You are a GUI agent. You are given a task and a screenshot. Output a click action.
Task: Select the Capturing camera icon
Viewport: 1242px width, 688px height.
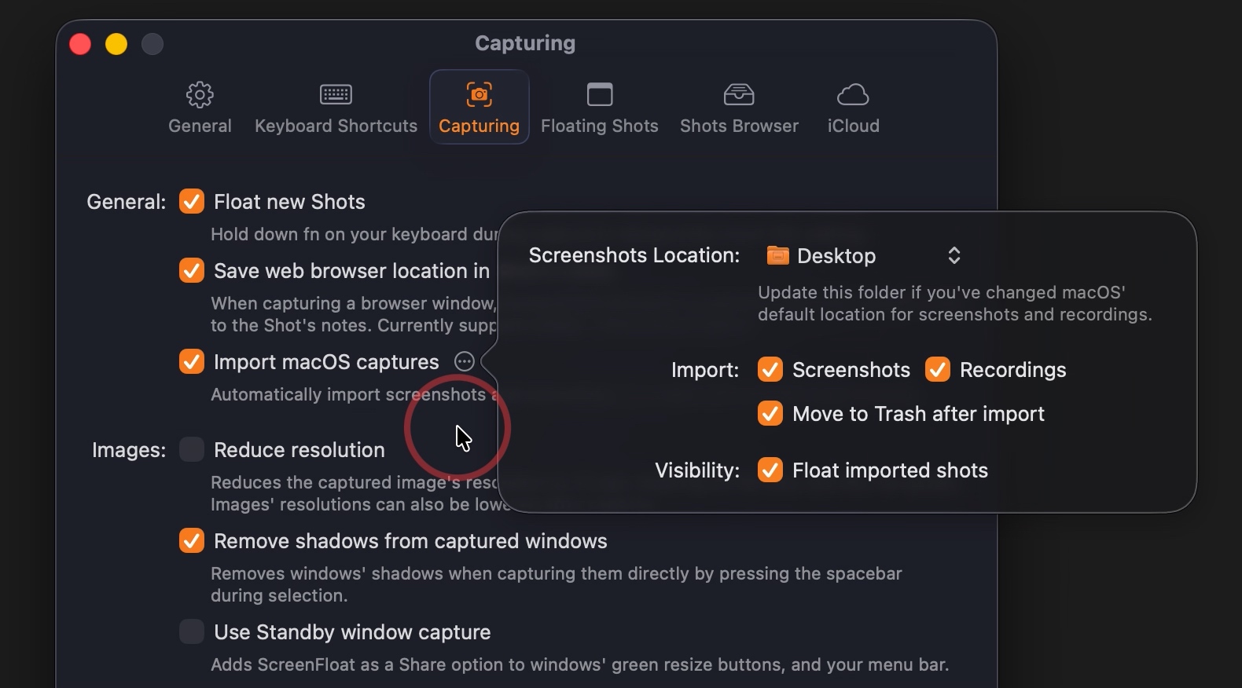479,95
